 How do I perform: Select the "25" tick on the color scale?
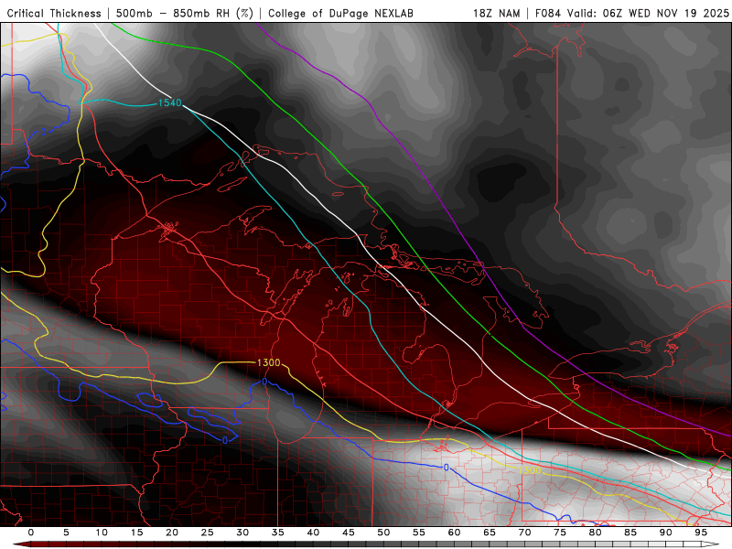pos(208,533)
